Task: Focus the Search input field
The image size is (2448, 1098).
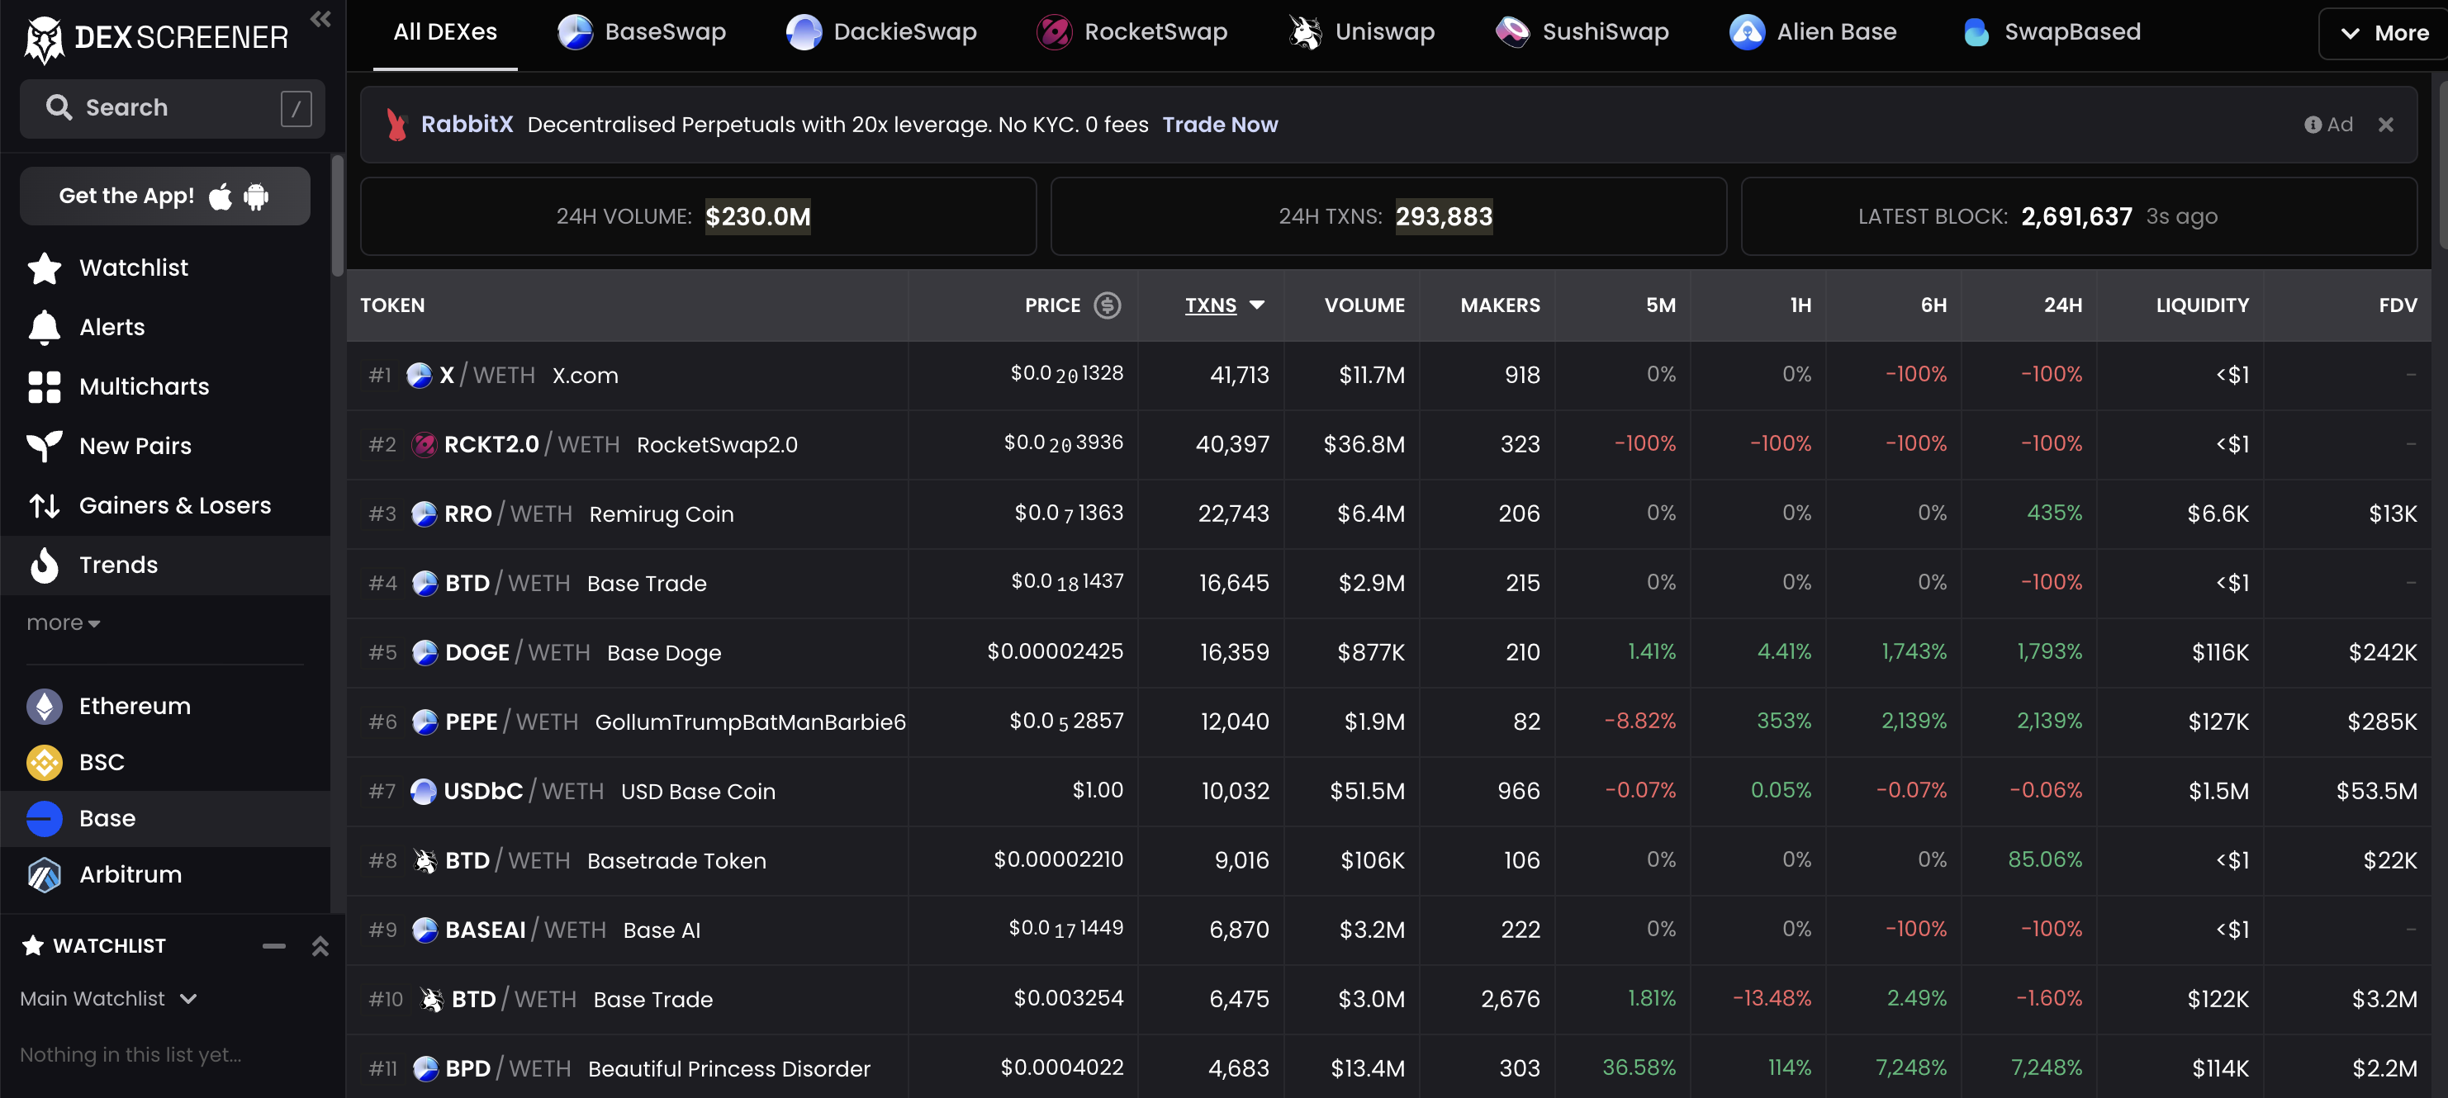Action: [x=172, y=108]
